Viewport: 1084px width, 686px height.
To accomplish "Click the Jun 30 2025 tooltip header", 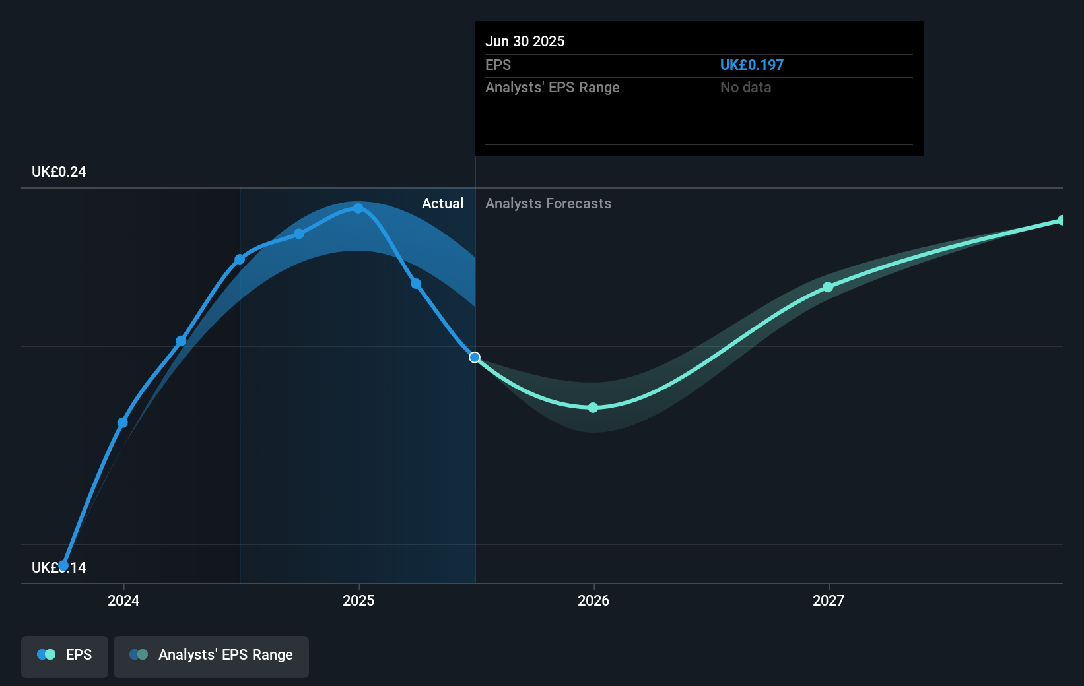I will coord(525,41).
